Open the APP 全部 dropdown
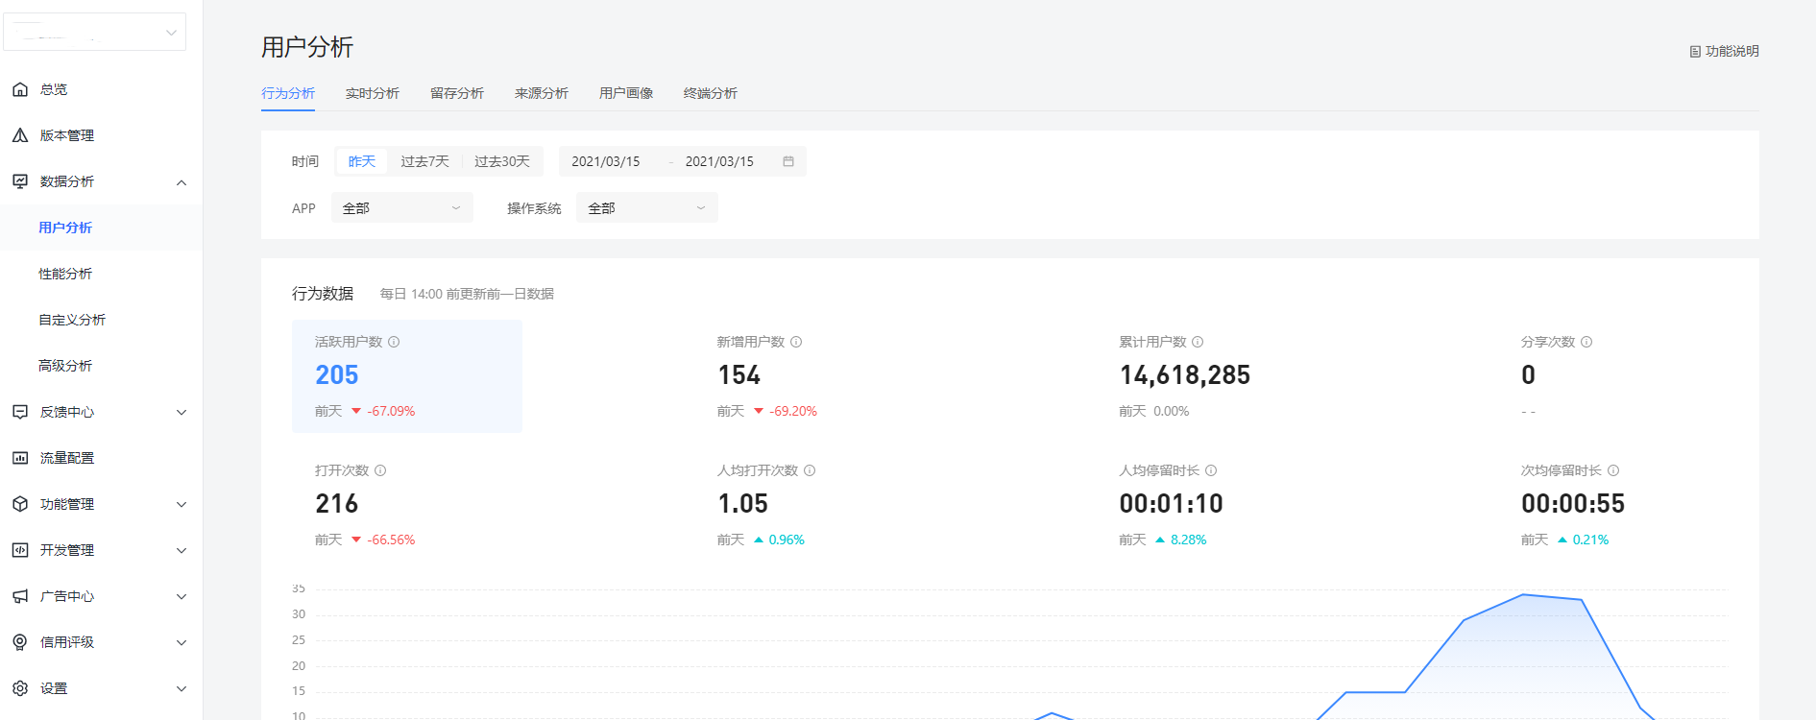This screenshot has width=1816, height=720. tap(402, 207)
